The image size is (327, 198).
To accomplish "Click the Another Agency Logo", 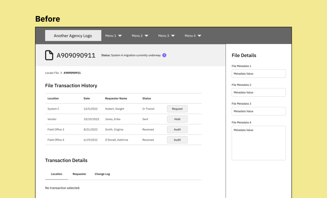I will [x=73, y=36].
